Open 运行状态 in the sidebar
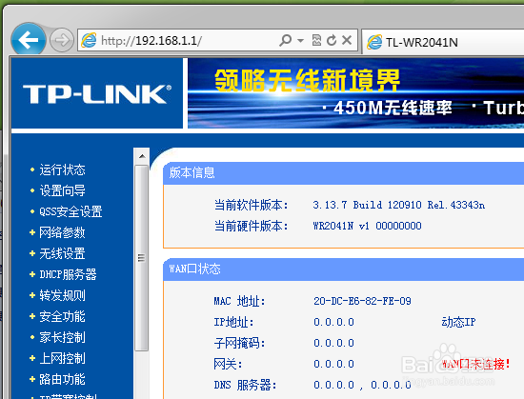 pyautogui.click(x=62, y=170)
